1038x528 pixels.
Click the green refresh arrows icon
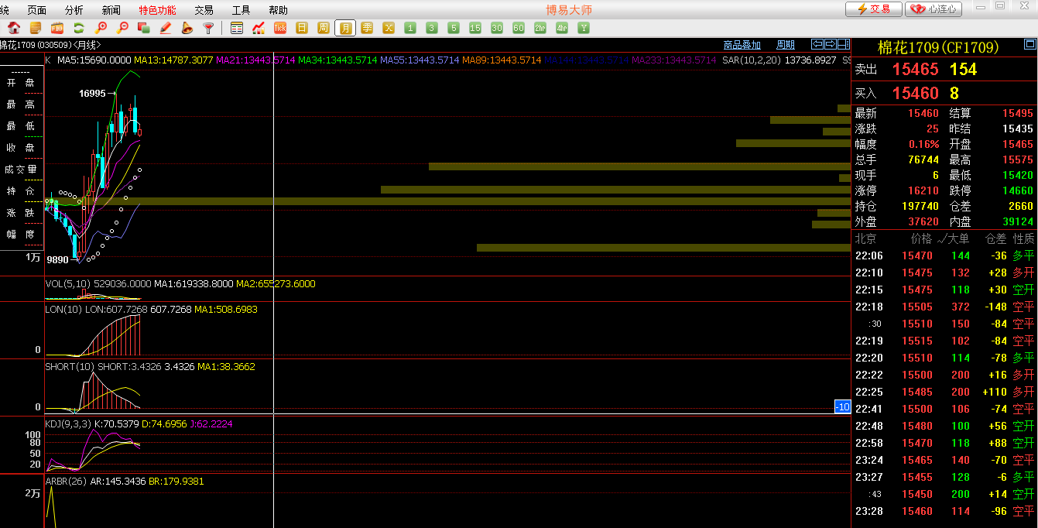point(79,28)
